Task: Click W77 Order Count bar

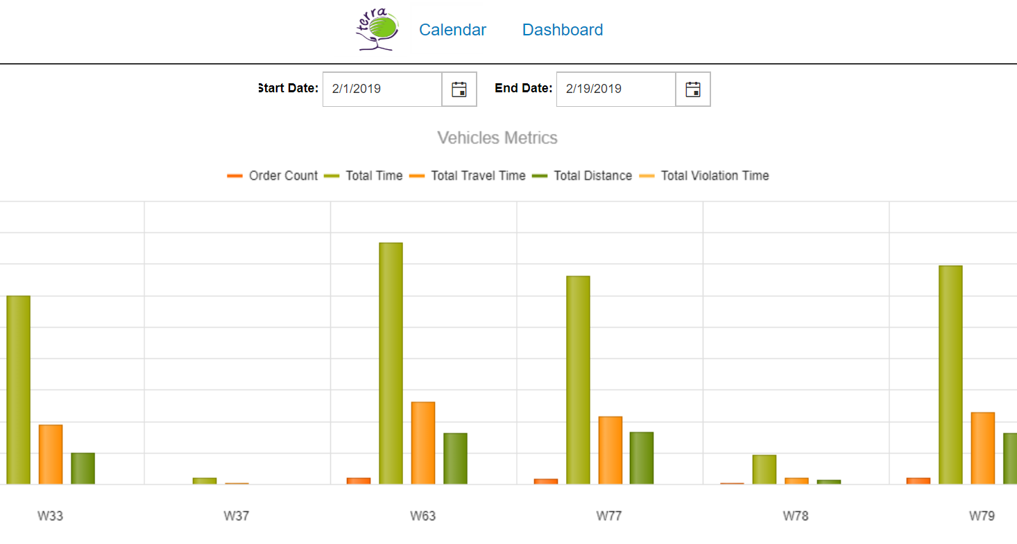Action: coord(546,482)
